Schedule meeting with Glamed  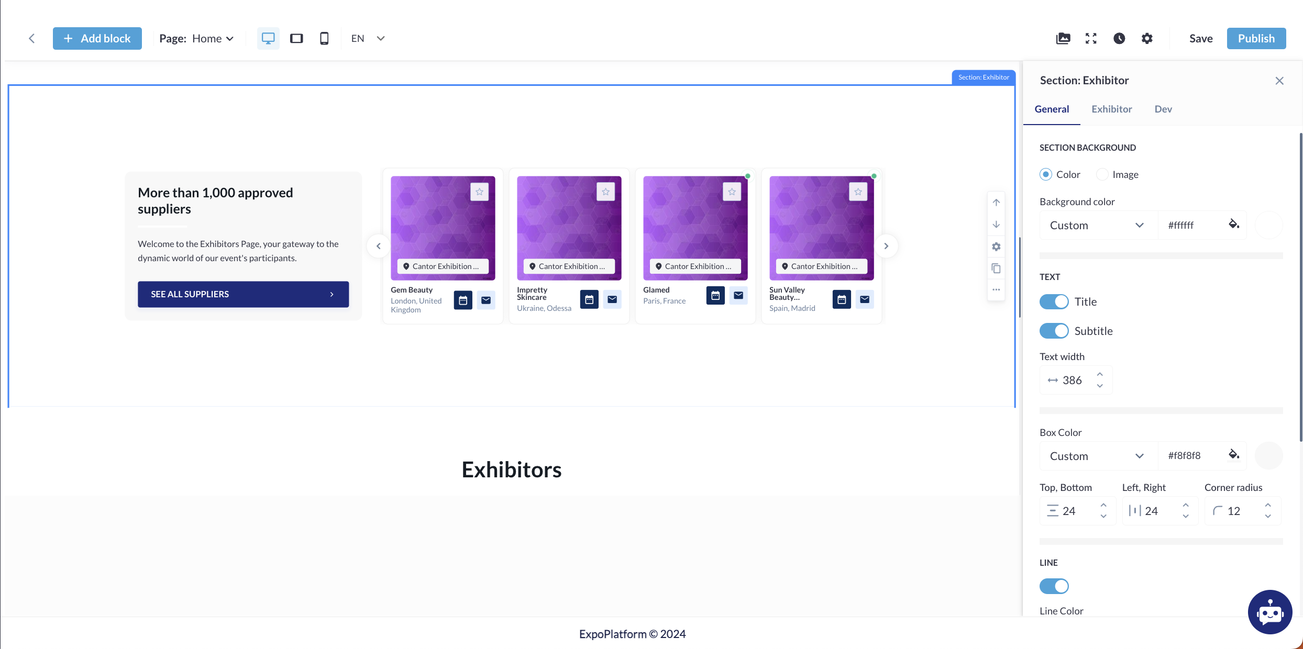pyautogui.click(x=715, y=295)
